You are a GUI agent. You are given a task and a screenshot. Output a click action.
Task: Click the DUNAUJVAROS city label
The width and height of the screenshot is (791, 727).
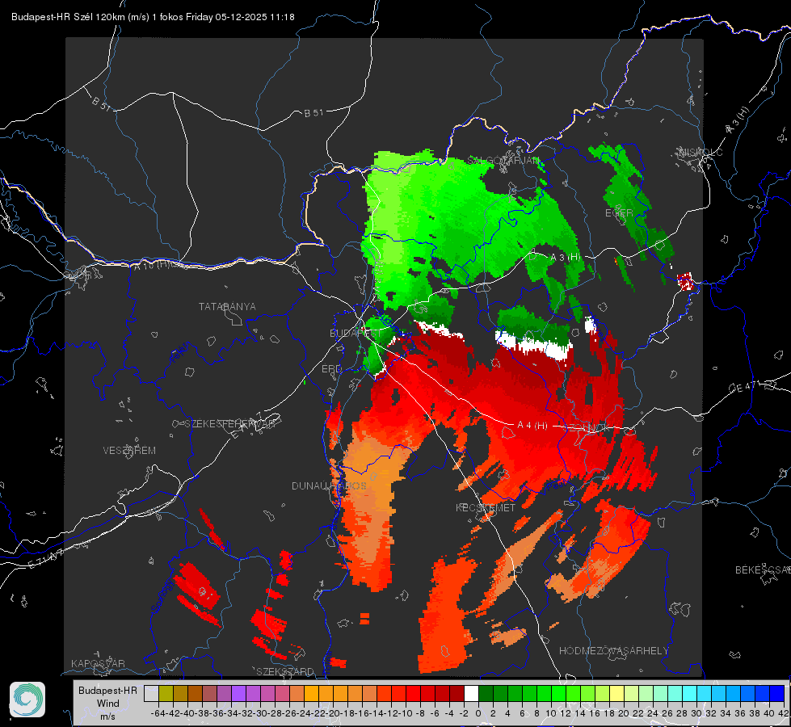(x=329, y=485)
